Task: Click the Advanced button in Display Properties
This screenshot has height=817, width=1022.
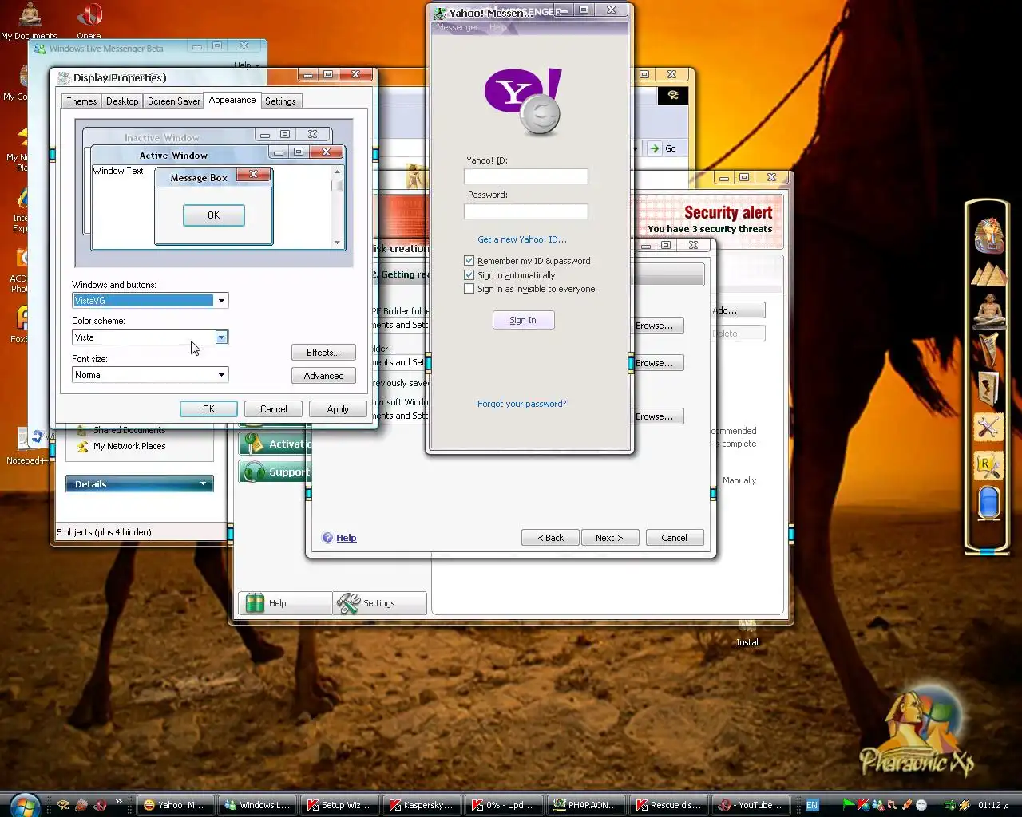Action: (323, 376)
